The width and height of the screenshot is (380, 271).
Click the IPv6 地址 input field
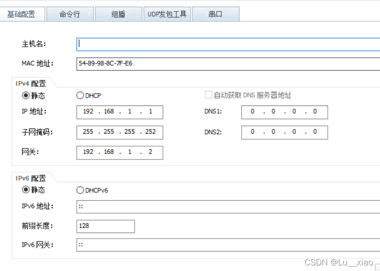pos(228,207)
